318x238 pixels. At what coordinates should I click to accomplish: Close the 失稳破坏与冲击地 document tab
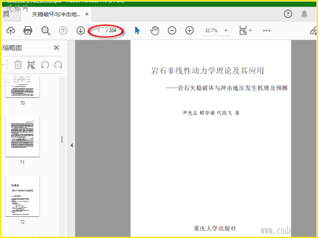point(87,14)
